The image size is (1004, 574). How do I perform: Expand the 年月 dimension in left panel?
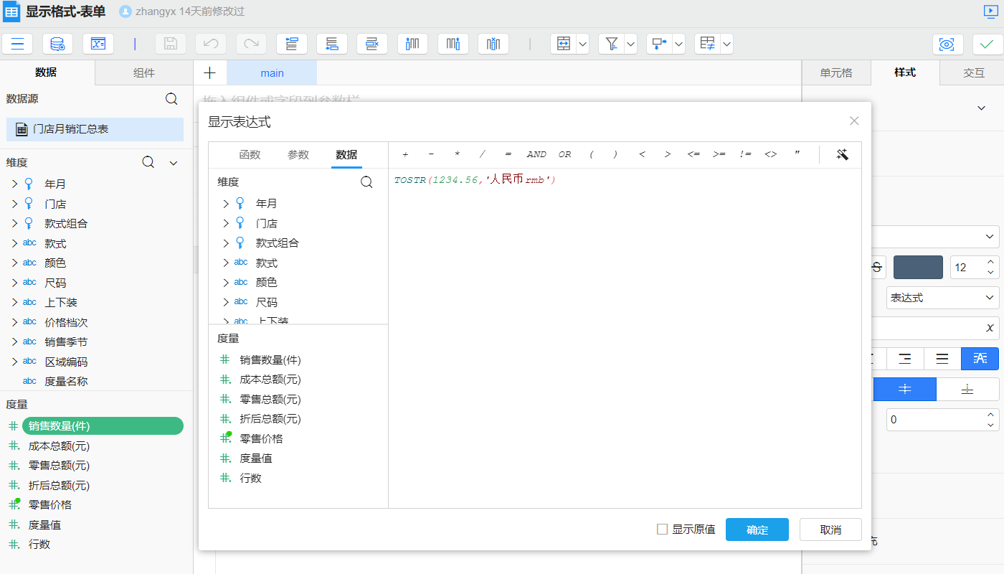[13, 184]
